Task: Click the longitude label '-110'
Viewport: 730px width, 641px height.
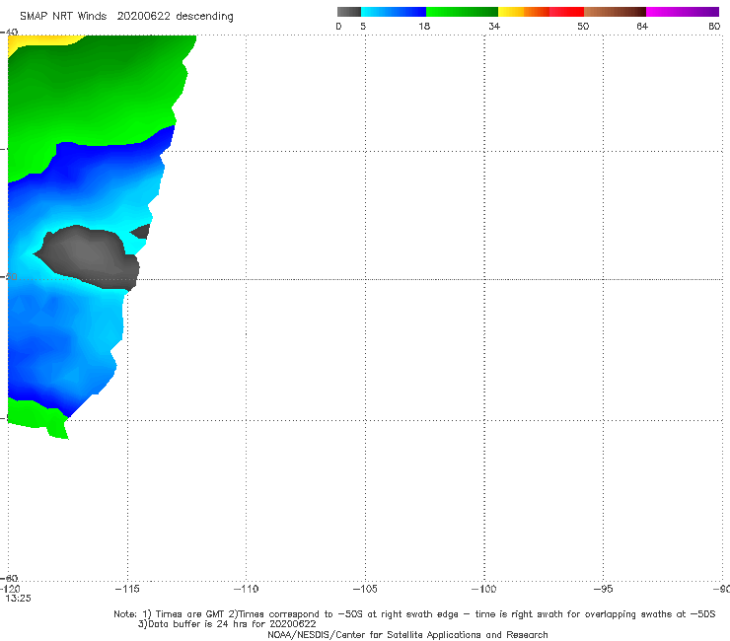Action: 246,589
